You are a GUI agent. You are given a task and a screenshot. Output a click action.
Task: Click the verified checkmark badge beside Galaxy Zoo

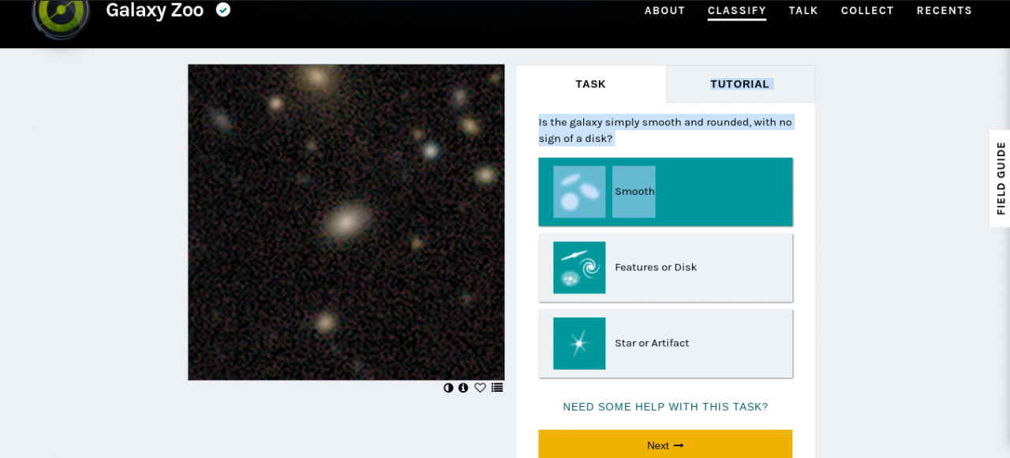pos(223,9)
